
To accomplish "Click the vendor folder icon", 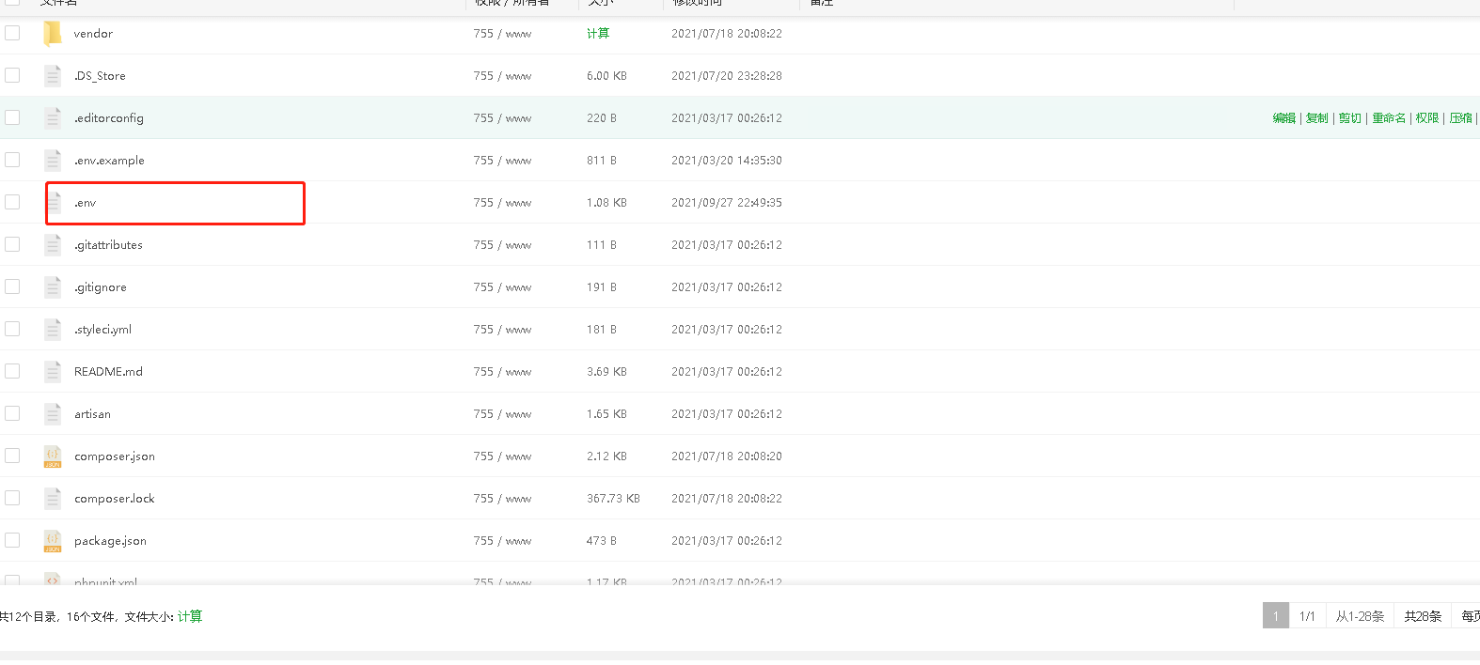I will [53, 34].
